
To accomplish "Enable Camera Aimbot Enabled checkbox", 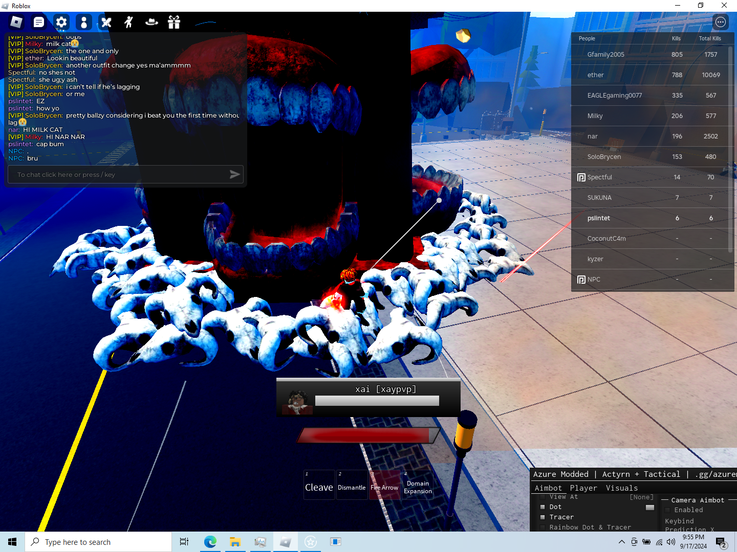I will (667, 510).
